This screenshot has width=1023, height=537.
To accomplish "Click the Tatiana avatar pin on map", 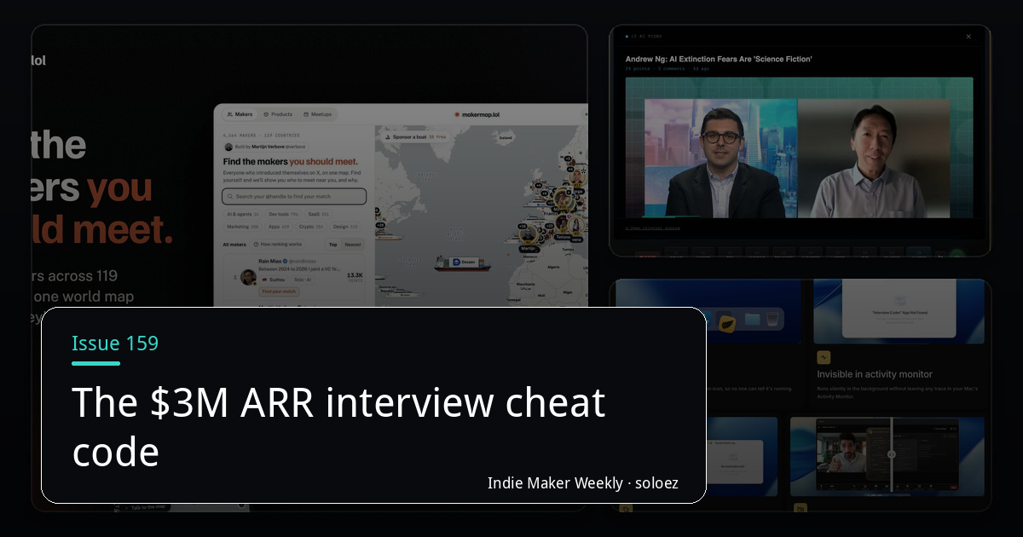I will [x=563, y=223].
